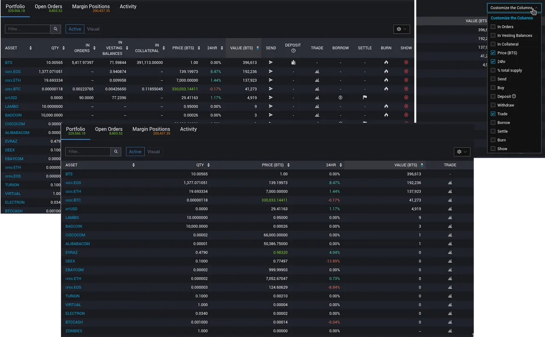
Task: Open gear settings dropdown in top panel
Action: pos(402,29)
